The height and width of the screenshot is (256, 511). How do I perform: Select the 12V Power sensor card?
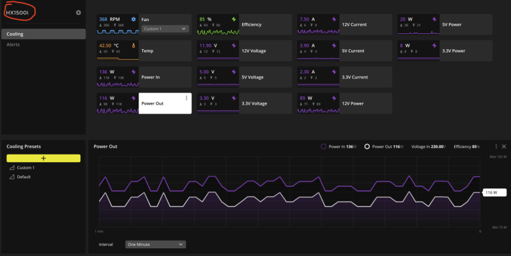[x=345, y=103]
